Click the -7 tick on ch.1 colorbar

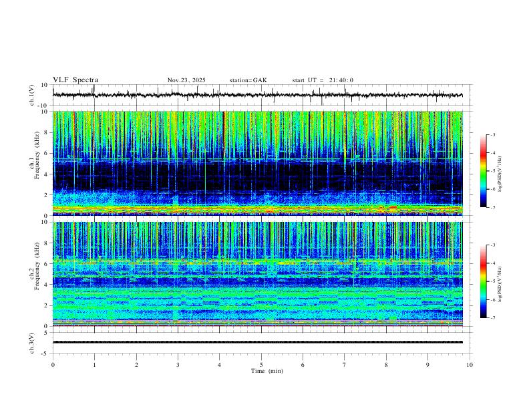click(x=492, y=208)
